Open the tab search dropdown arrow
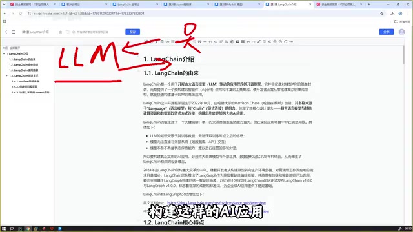413x232 pixels. [4, 5]
